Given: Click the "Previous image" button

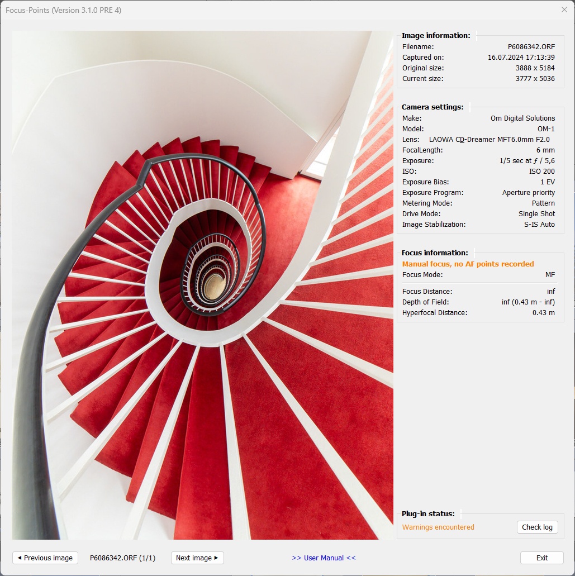Looking at the screenshot, I should click(x=45, y=558).
